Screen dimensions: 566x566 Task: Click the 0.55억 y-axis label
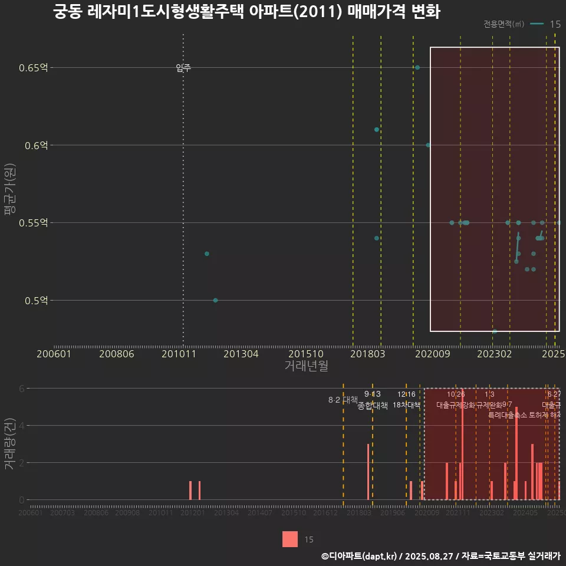33,223
